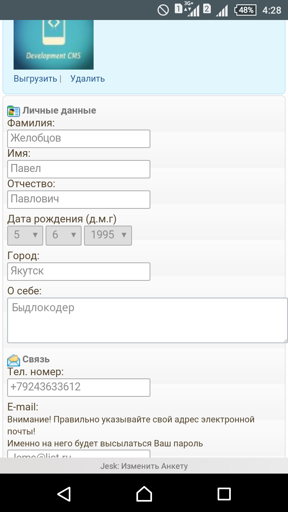Image resolution: width=288 pixels, height=512 pixels.
Task: Focus the О себе text area
Action: click(x=147, y=320)
